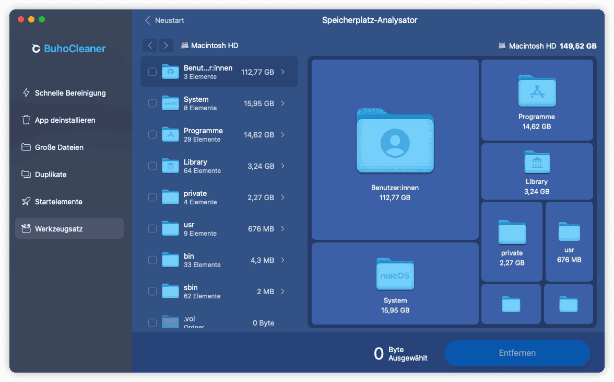Click the rocket icon for Startelemente

[x=26, y=201]
